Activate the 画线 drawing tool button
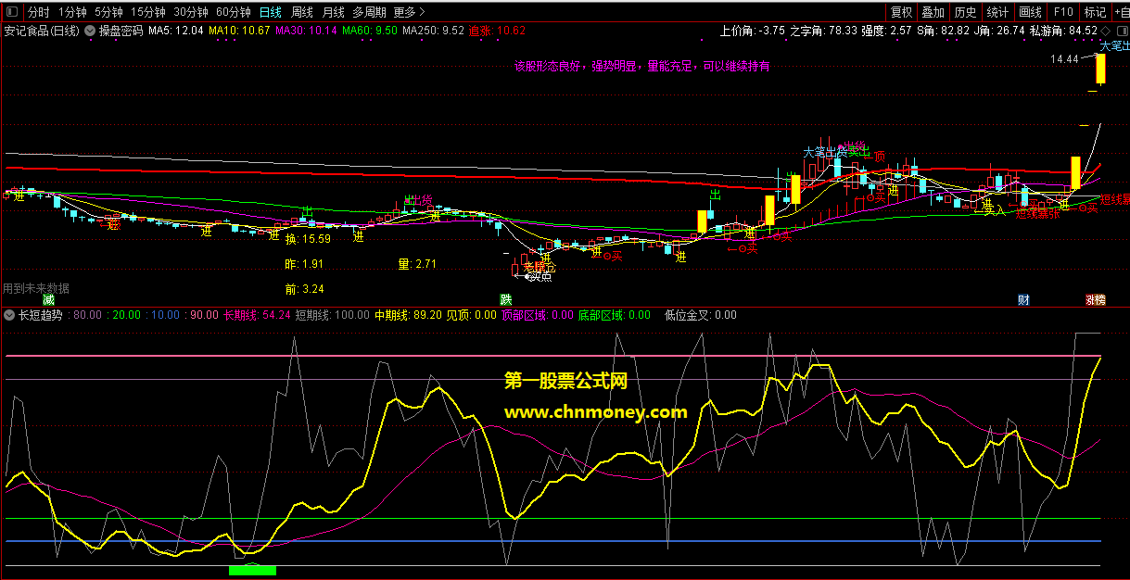1130x580 pixels. [1030, 12]
